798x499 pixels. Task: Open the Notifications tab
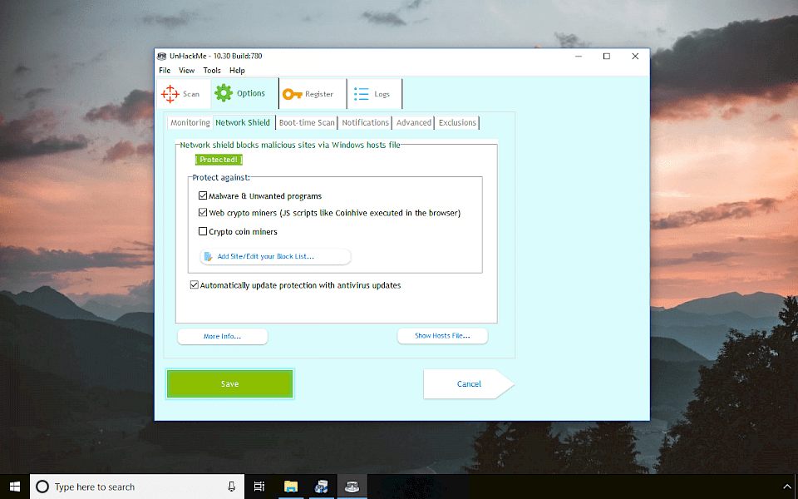tap(366, 123)
